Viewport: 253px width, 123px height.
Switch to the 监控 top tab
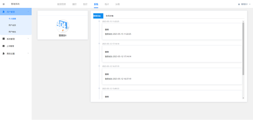pyautogui.click(x=85, y=4)
